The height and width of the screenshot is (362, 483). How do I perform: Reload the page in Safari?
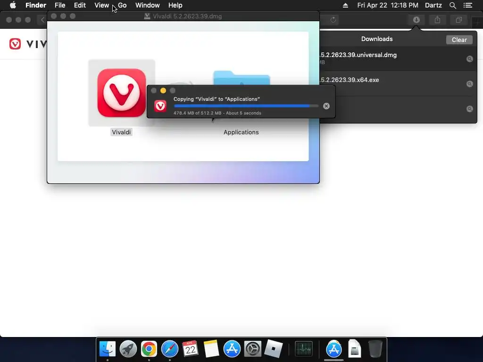[333, 20]
